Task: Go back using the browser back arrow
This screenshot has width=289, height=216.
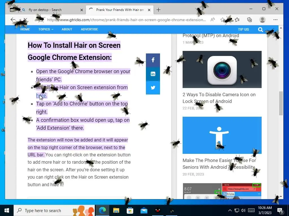Action: pyautogui.click(x=13, y=20)
